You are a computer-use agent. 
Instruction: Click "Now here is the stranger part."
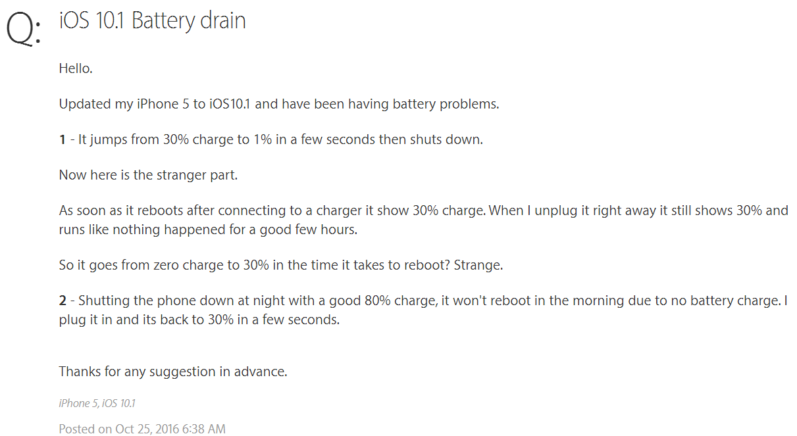(x=148, y=175)
